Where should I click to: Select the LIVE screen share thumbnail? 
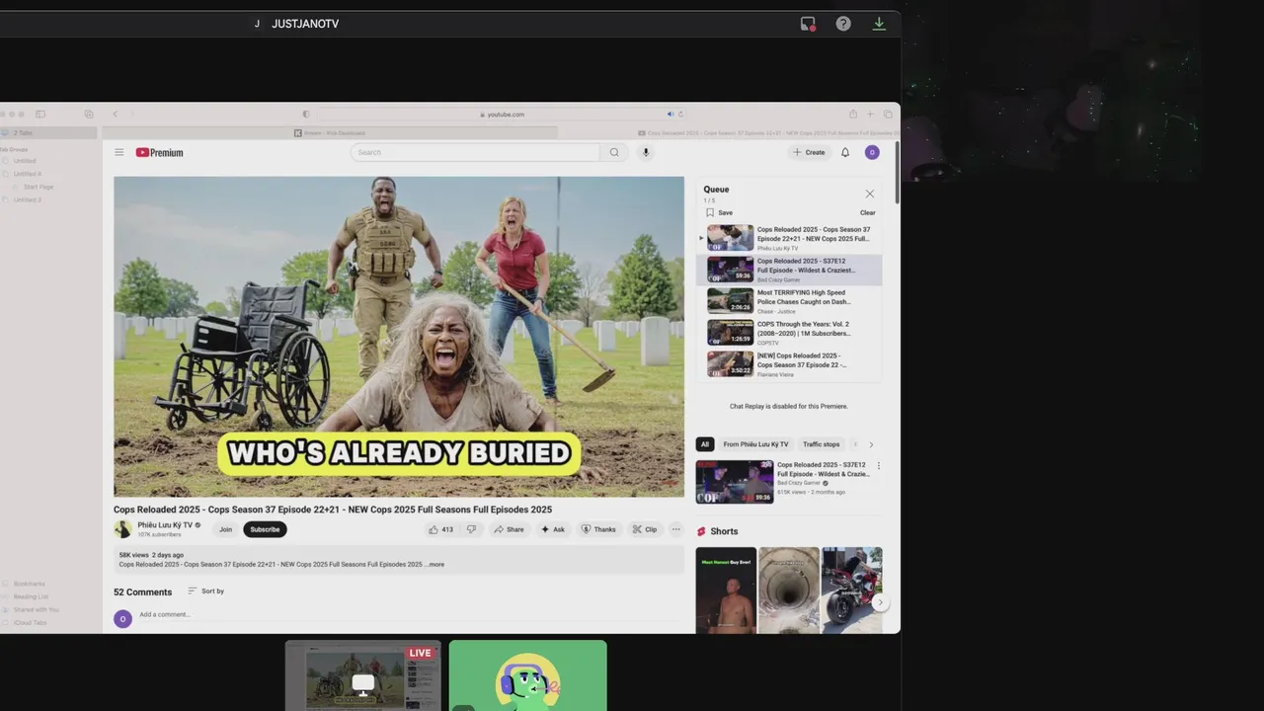coord(363,675)
